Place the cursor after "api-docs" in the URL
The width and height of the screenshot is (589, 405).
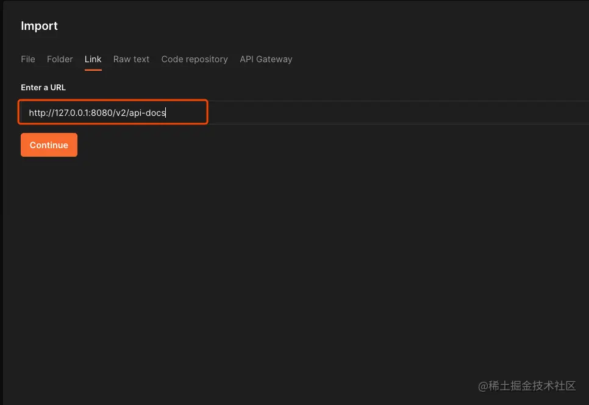(166, 113)
